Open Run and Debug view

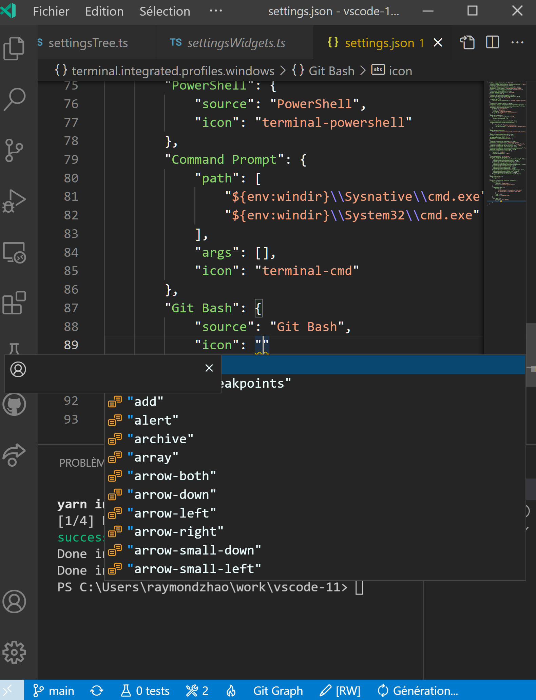(14, 201)
